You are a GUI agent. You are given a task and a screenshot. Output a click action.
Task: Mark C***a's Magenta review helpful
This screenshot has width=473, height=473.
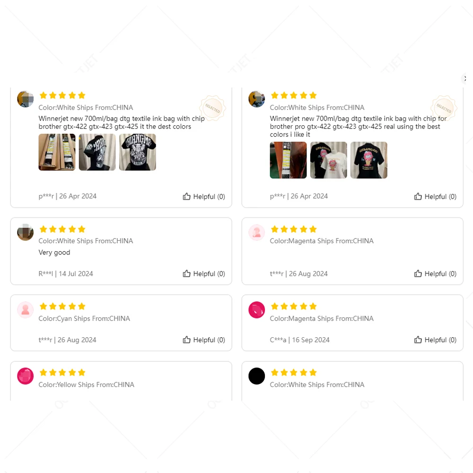click(435, 340)
